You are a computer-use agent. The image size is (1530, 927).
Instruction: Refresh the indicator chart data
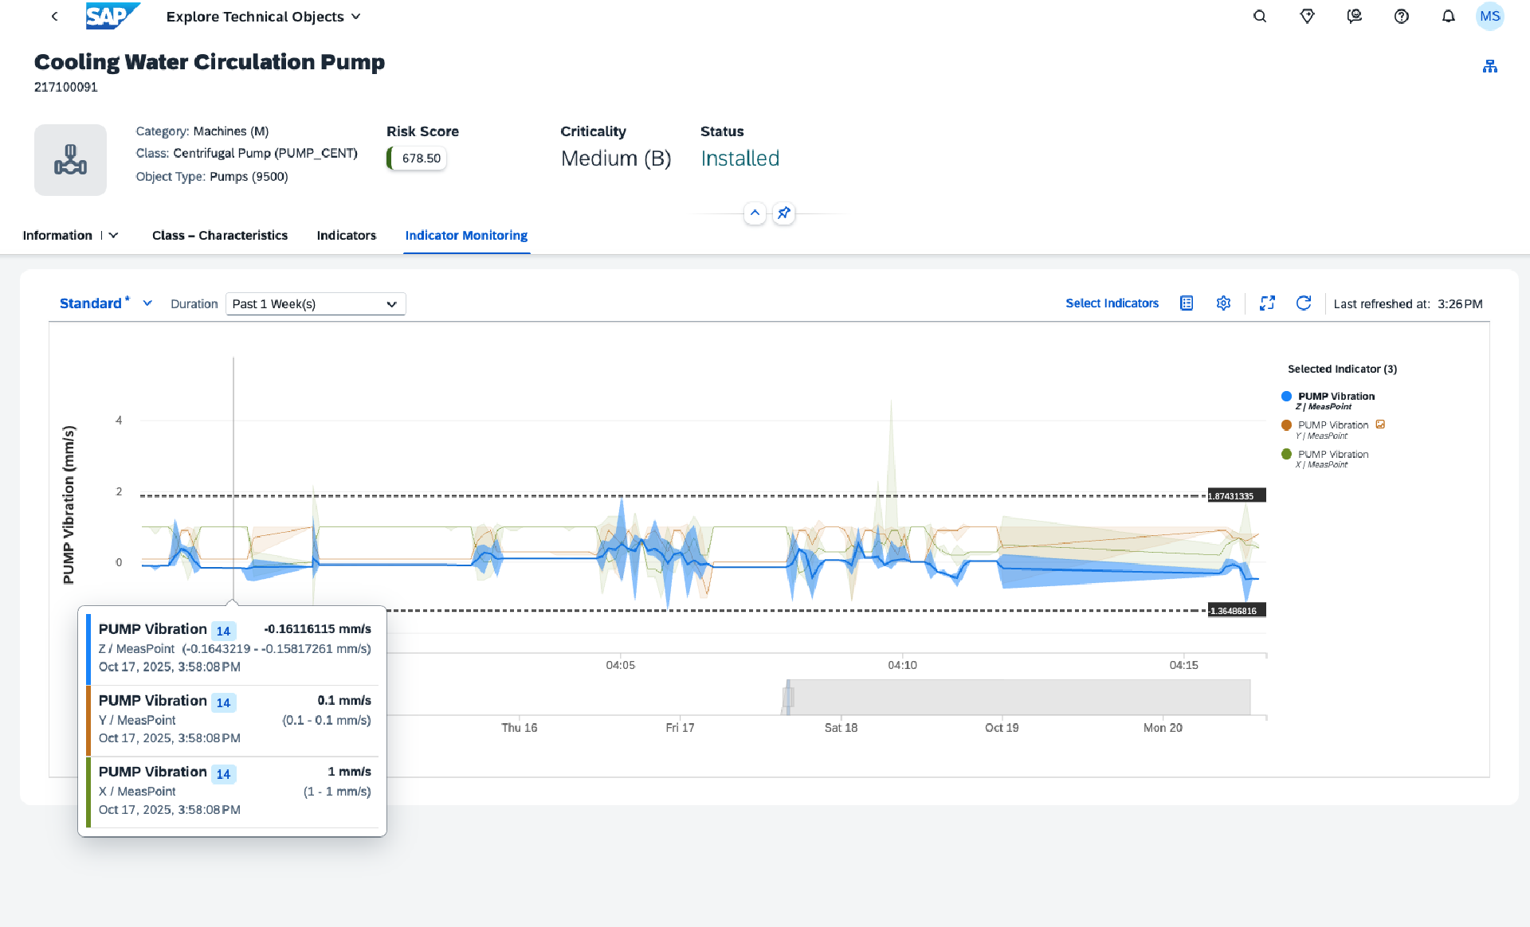coord(1304,303)
